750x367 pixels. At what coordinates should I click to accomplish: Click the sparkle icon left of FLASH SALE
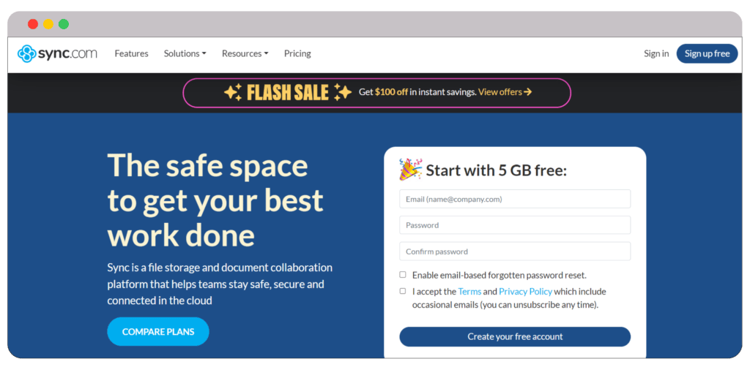(233, 92)
